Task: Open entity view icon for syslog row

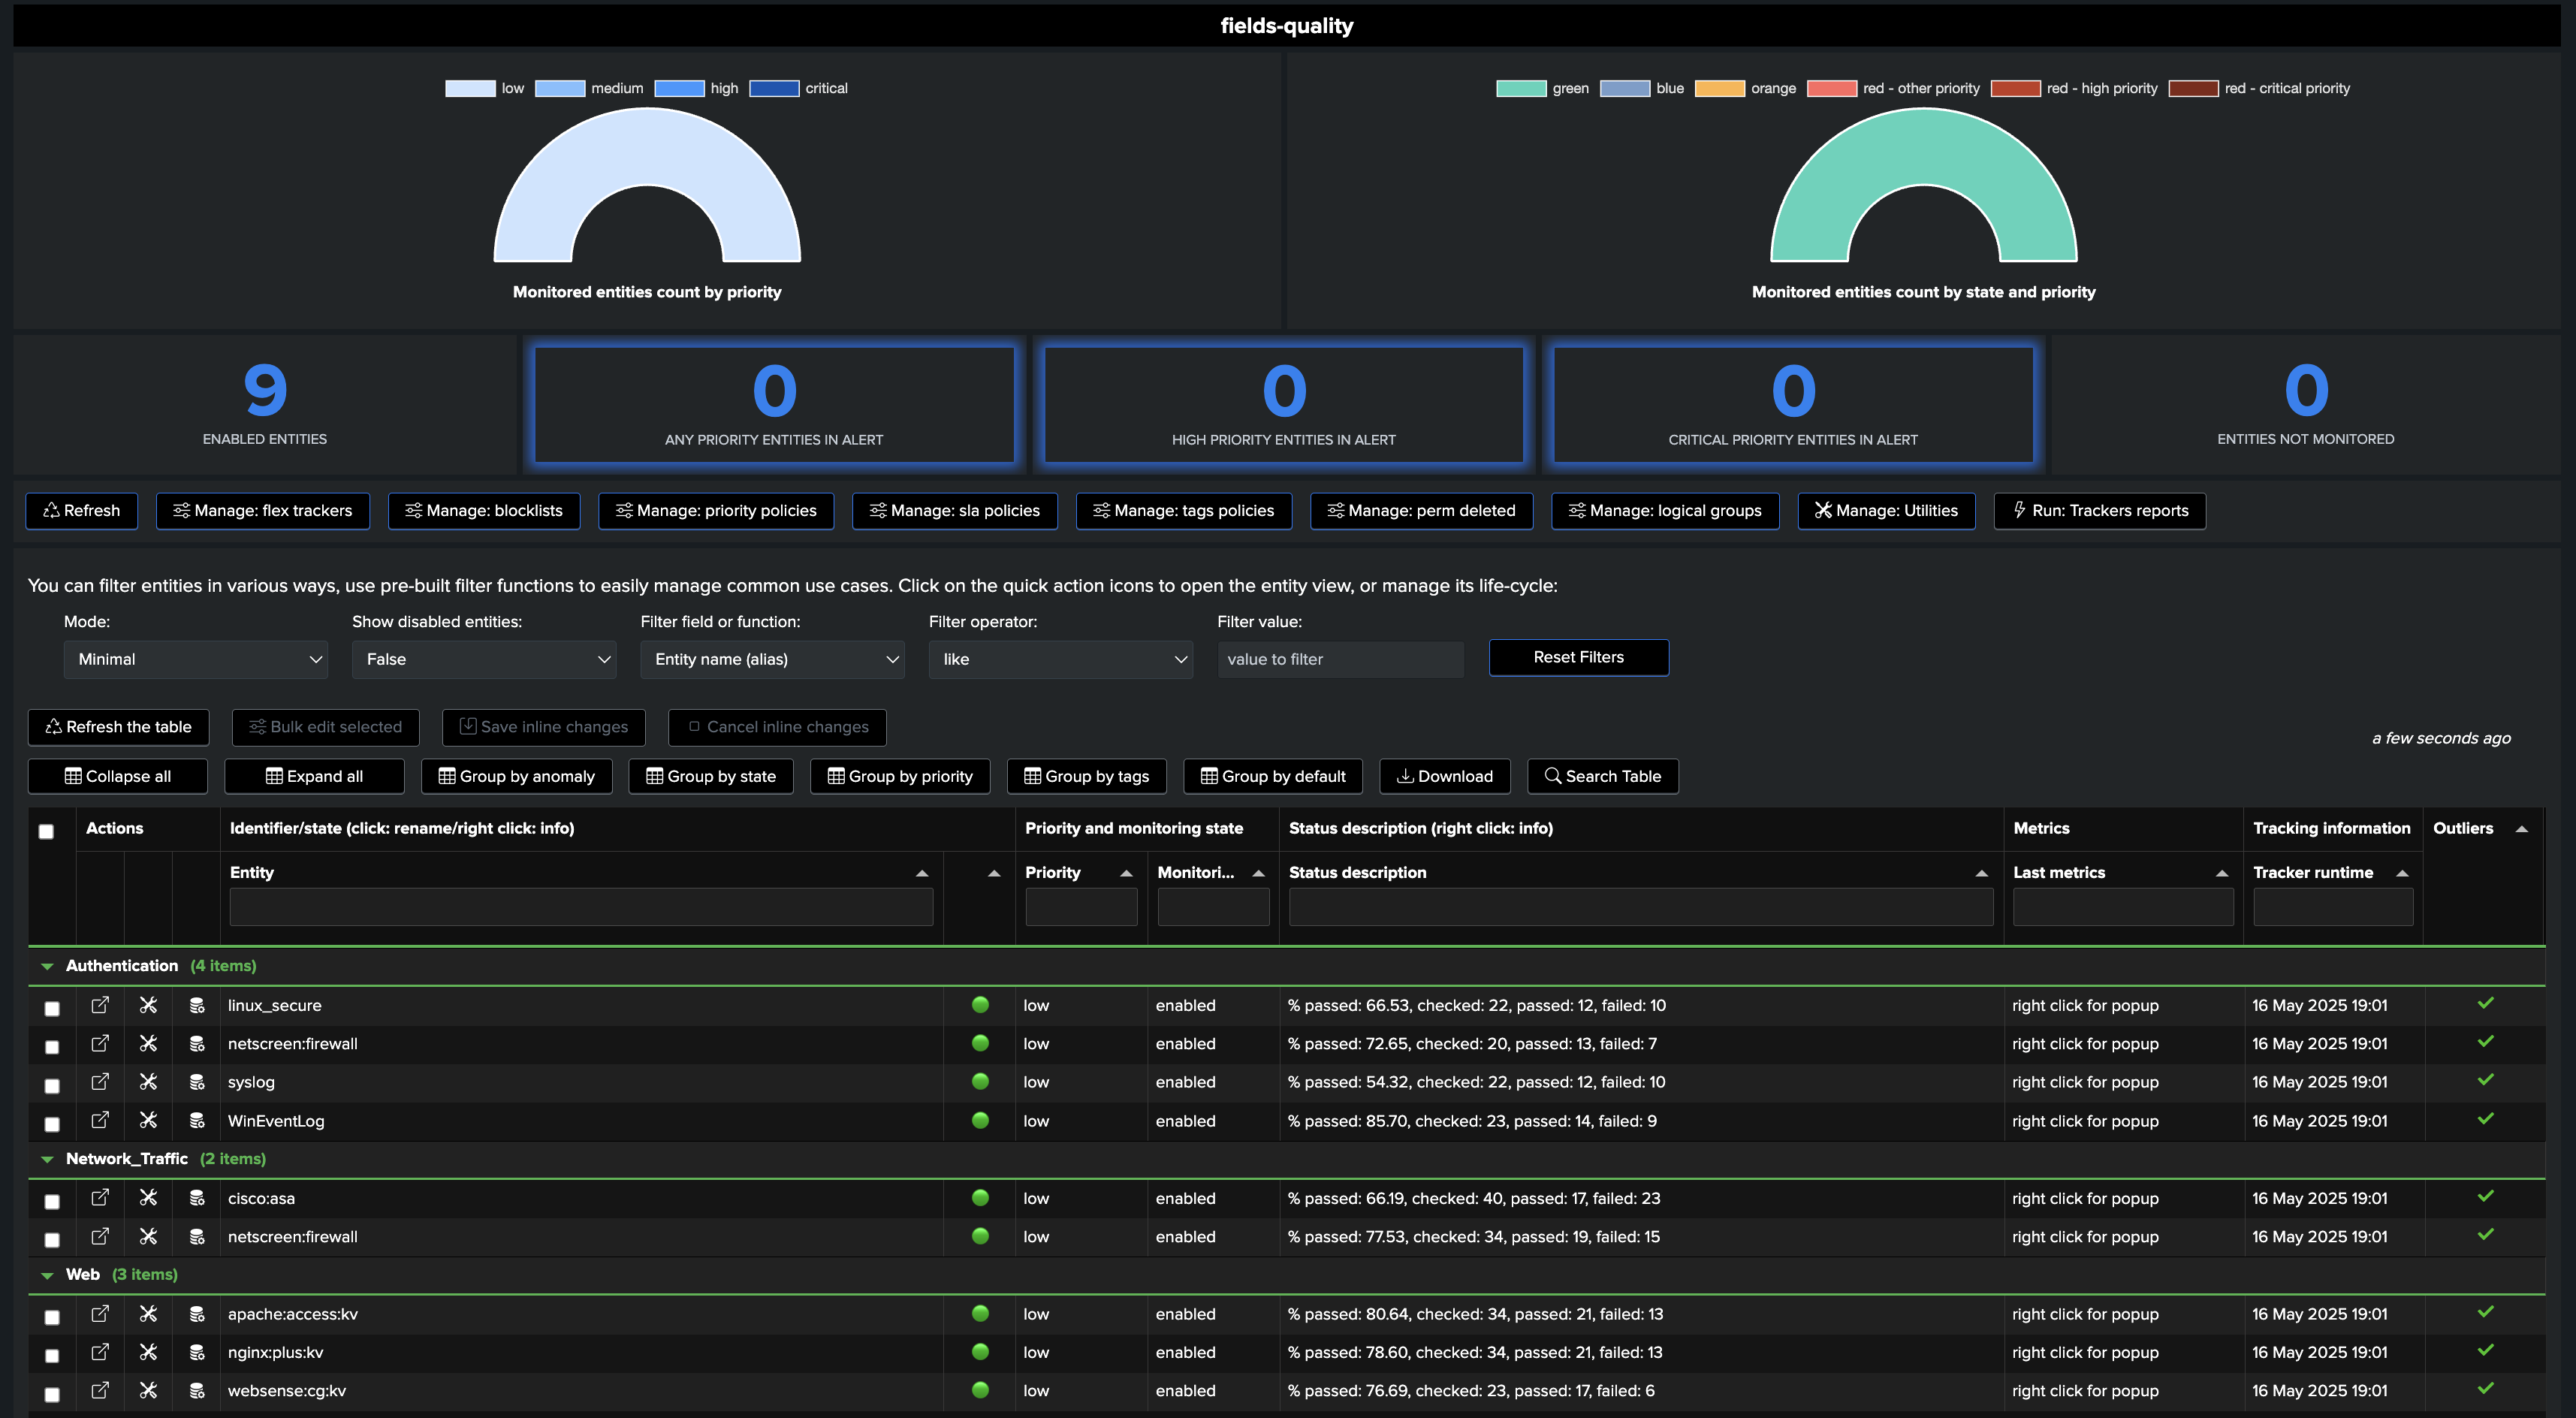Action: 100,1082
